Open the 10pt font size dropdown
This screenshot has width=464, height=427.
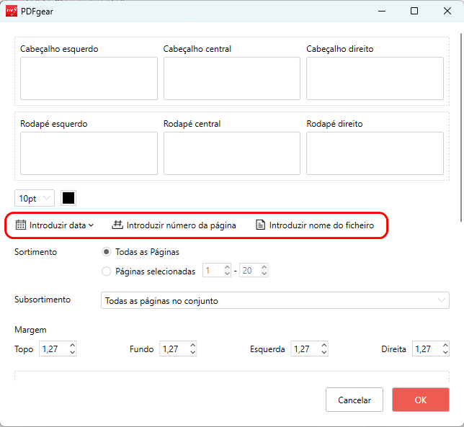(34, 198)
